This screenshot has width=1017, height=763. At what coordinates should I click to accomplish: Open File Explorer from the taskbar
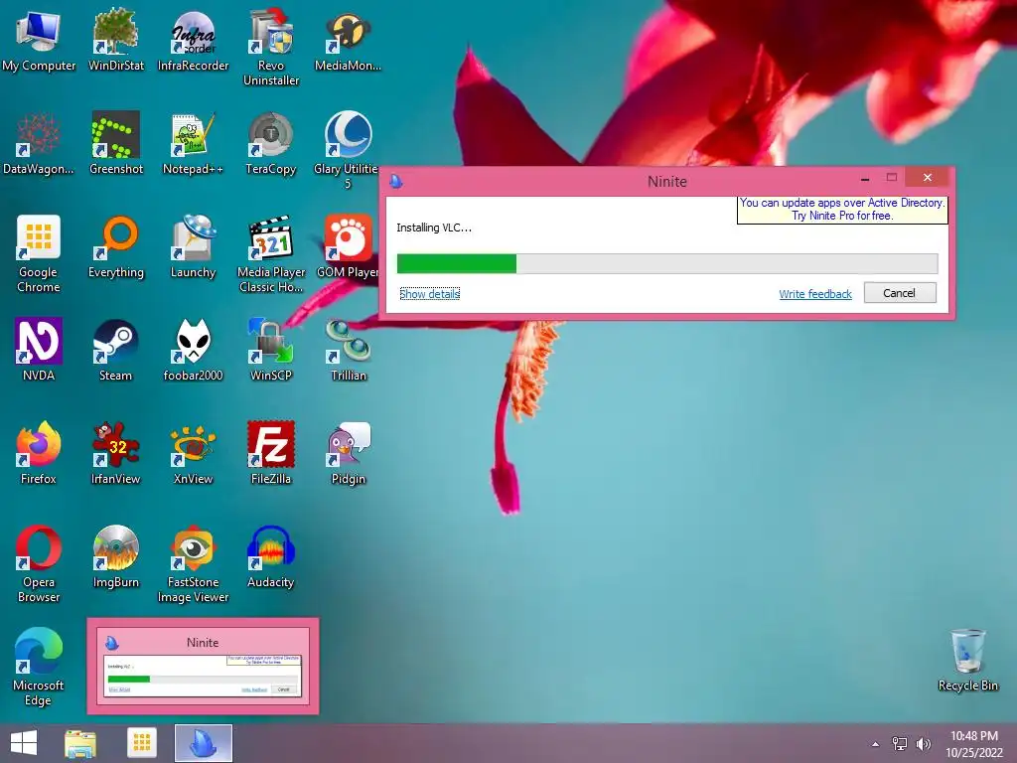(80, 743)
